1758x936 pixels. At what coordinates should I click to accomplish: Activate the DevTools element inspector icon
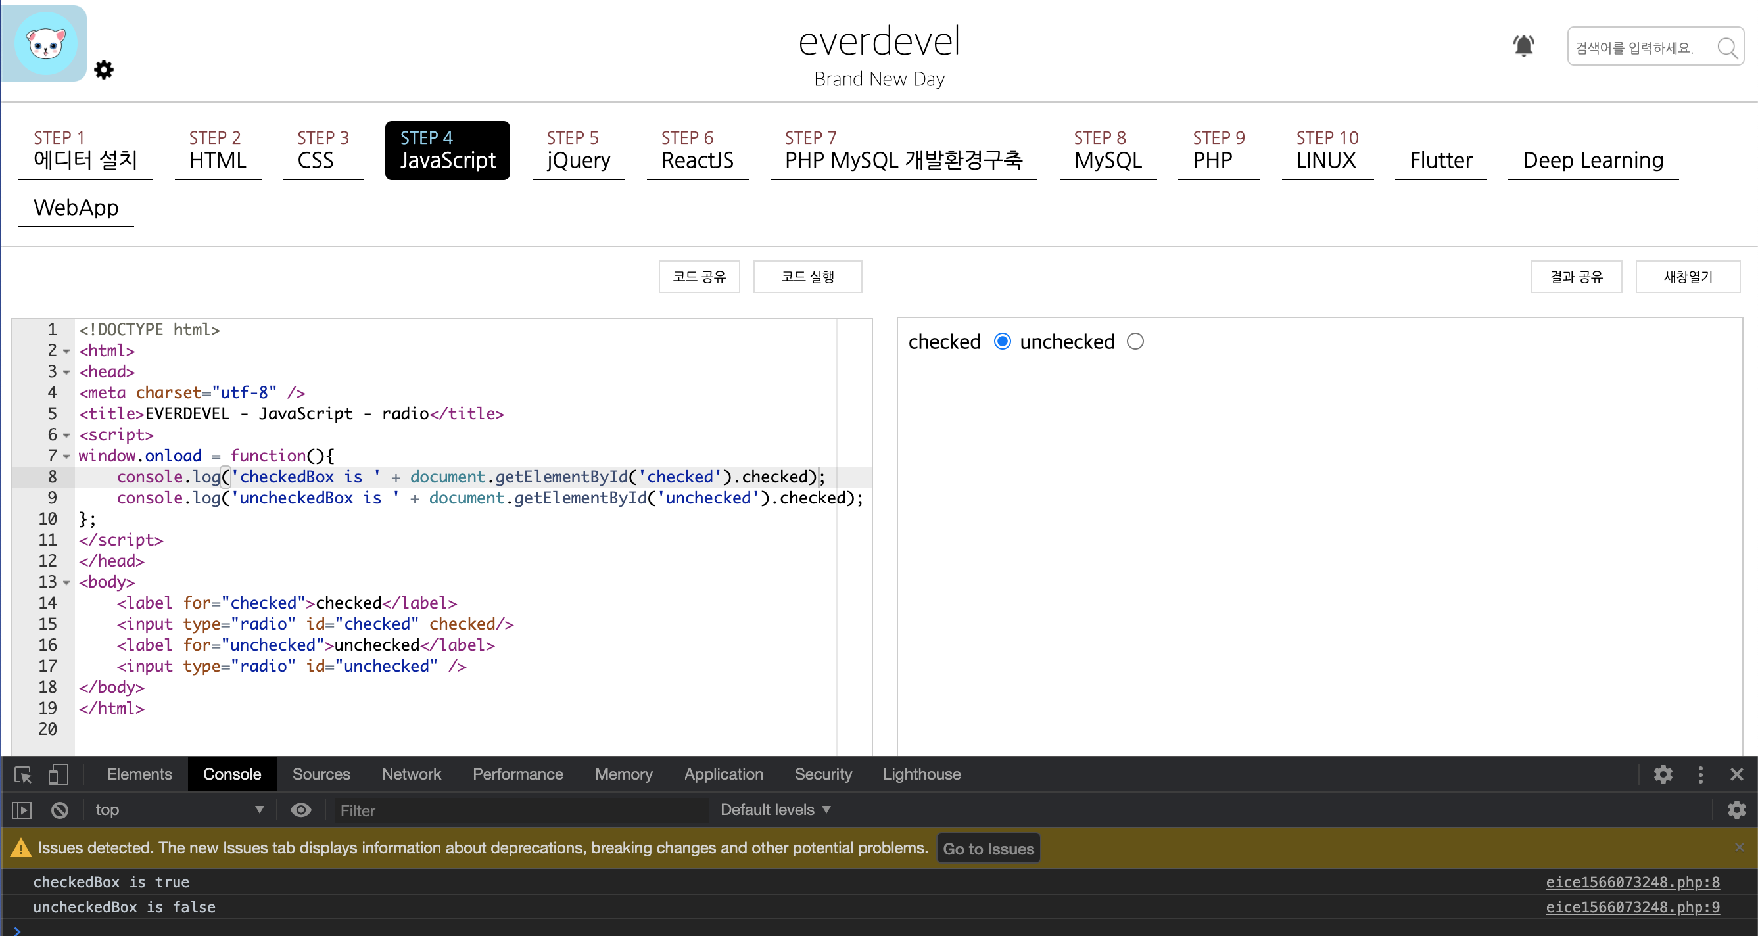(x=22, y=774)
